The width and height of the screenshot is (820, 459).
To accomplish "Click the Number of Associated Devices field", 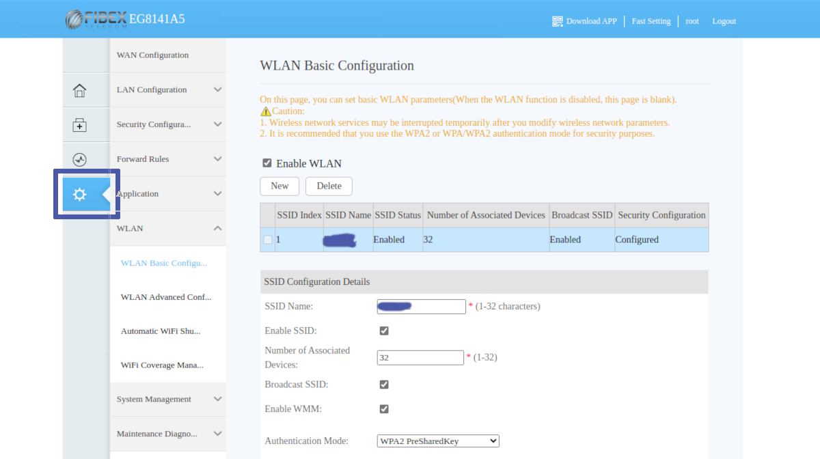I will (x=420, y=357).
